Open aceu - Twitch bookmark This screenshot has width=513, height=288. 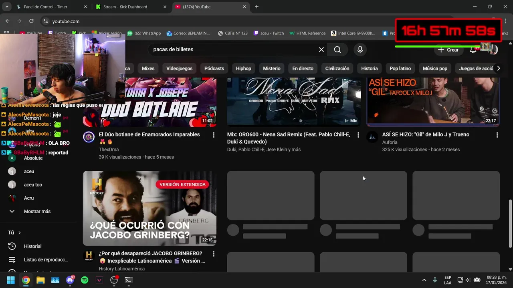click(x=269, y=33)
